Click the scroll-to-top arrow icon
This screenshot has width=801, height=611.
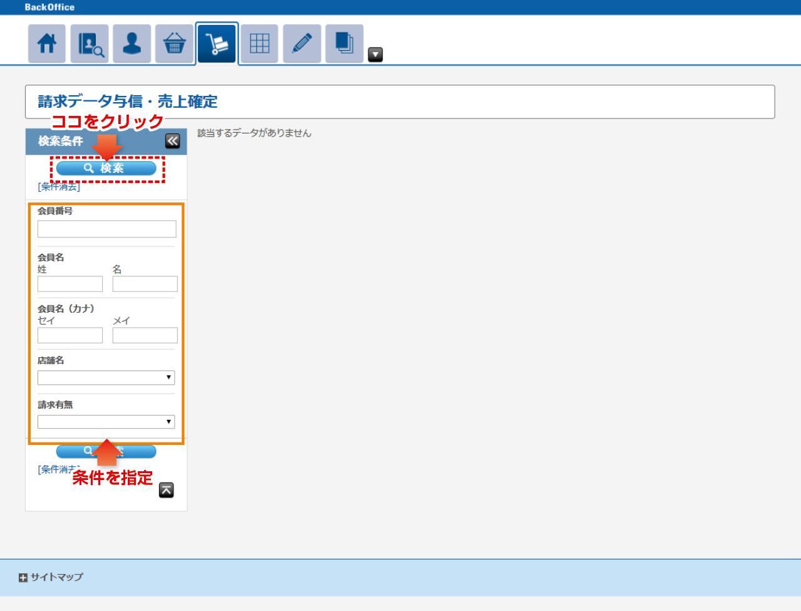pos(166,490)
